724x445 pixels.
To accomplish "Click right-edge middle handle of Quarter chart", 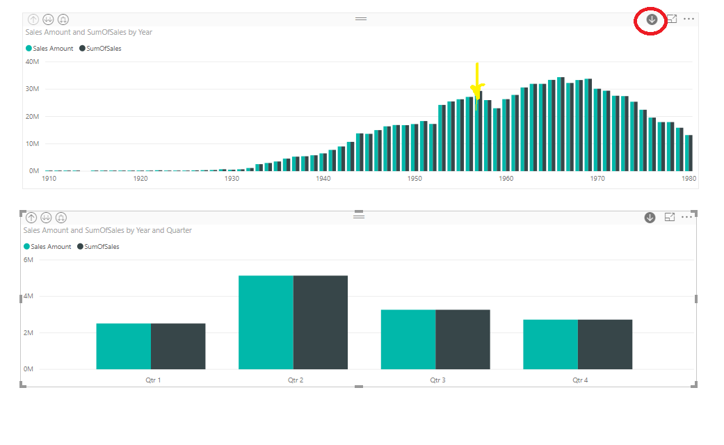I will 696,299.
